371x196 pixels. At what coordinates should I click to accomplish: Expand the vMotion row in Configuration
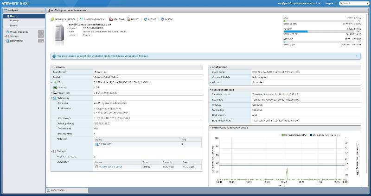click(x=210, y=82)
